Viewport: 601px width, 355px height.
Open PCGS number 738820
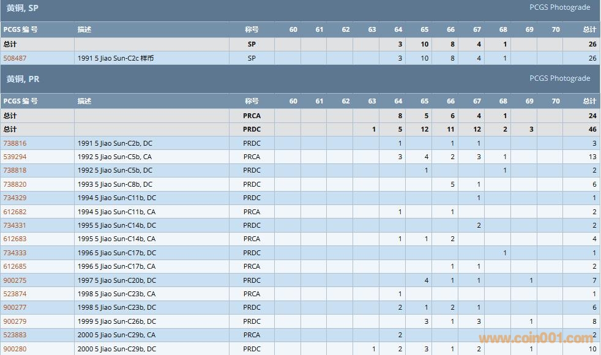[x=15, y=184]
